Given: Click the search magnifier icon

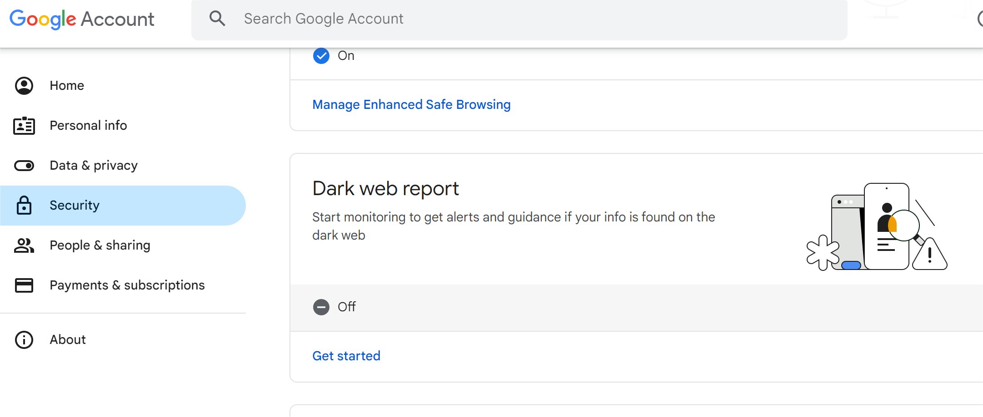Looking at the screenshot, I should point(217,19).
